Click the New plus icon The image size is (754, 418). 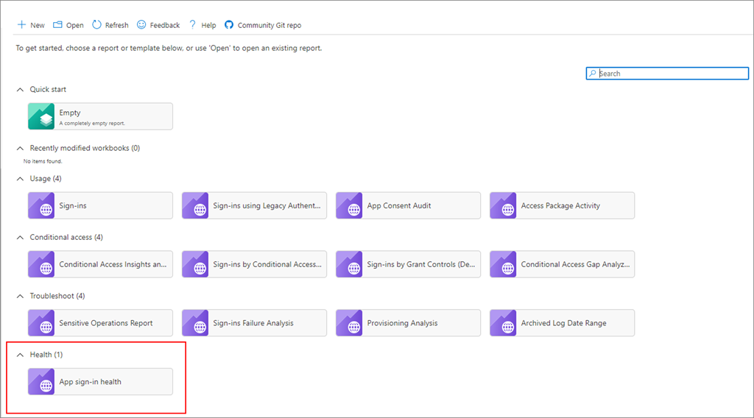(21, 25)
